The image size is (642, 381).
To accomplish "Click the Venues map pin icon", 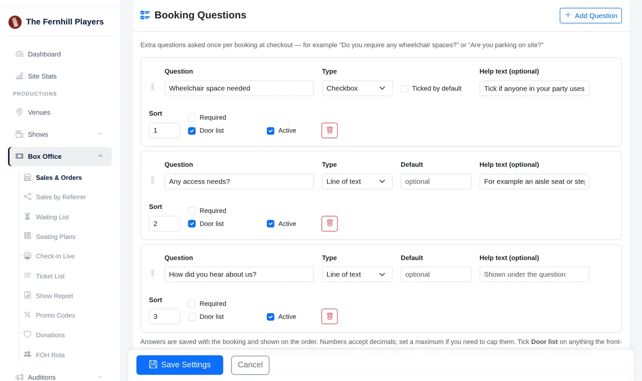I will 19,112.
